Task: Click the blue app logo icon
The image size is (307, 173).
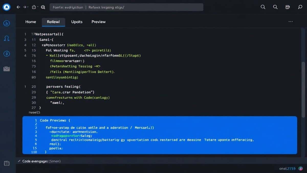Action: 7,7
